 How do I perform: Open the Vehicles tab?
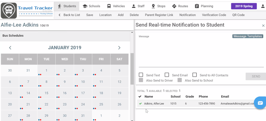[116, 6]
